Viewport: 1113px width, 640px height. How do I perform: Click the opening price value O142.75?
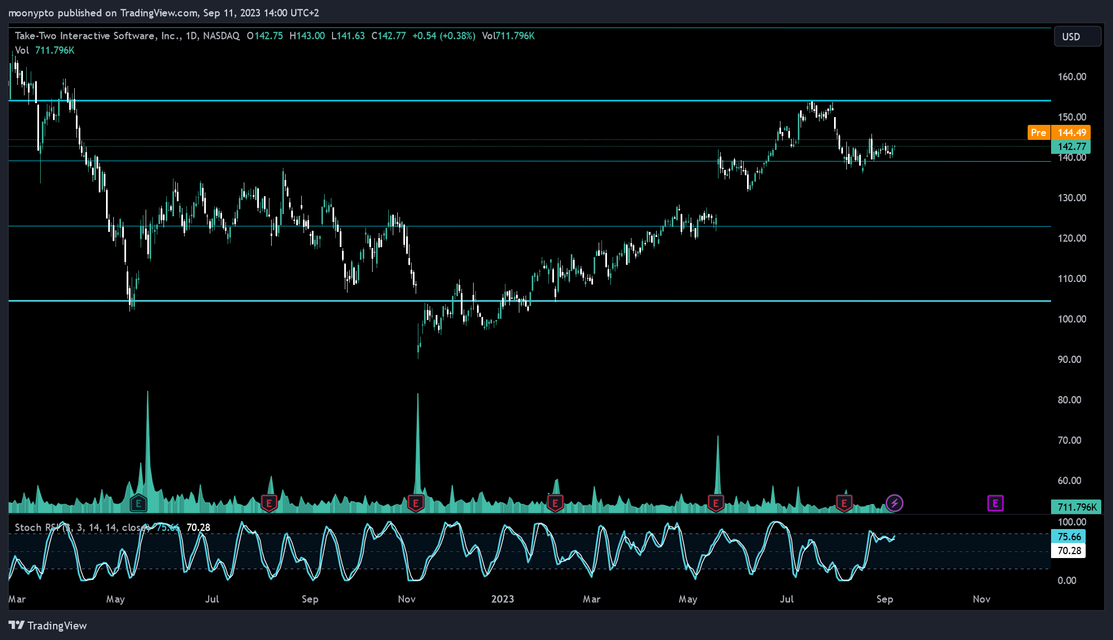265,36
